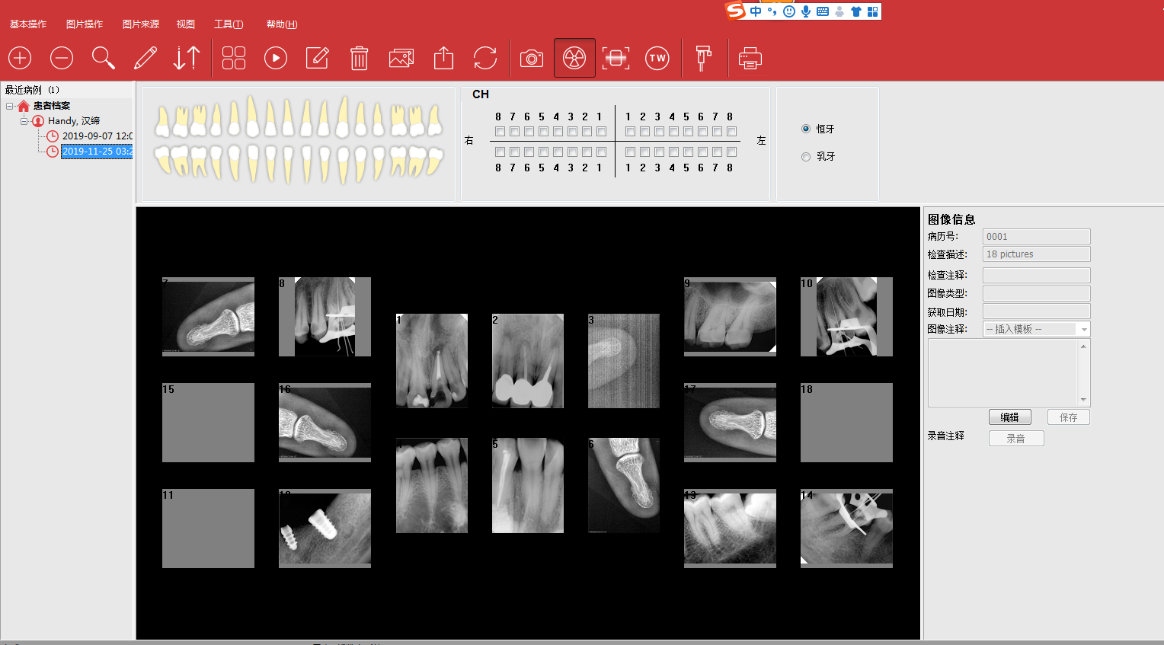Click the 获取日期 field

click(1037, 311)
